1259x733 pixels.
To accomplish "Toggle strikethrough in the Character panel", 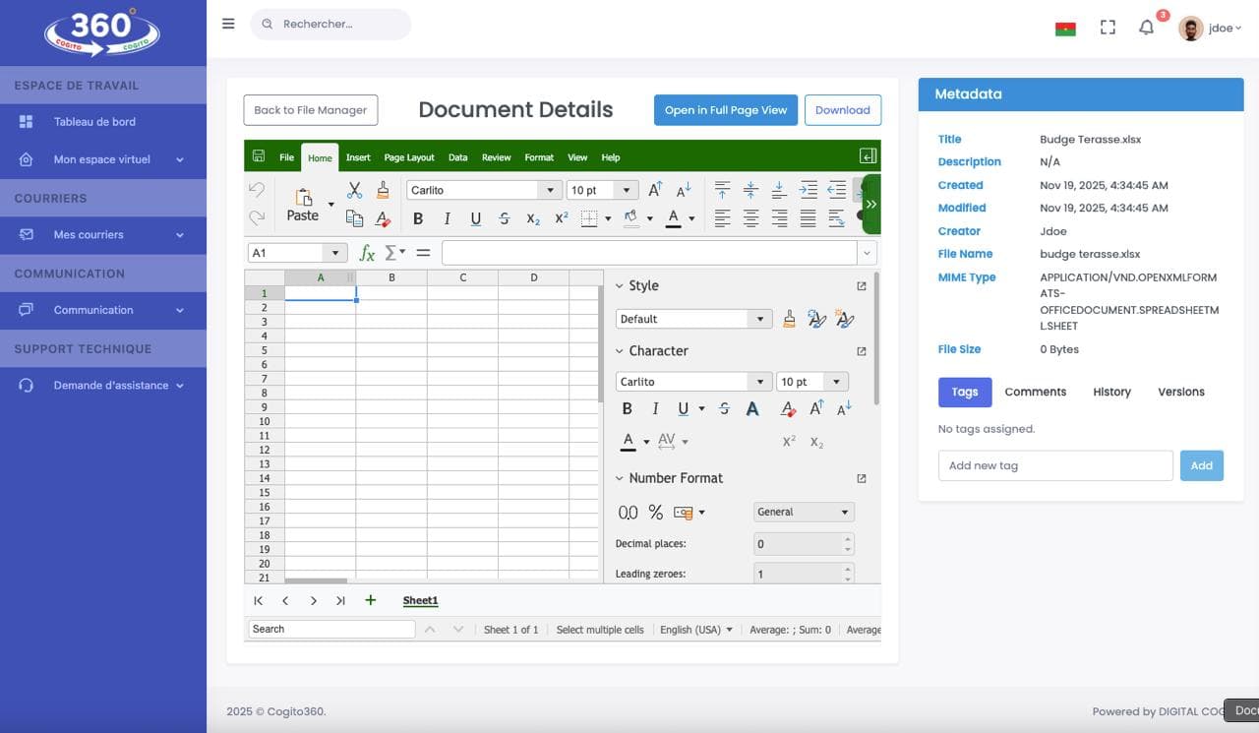I will (724, 408).
